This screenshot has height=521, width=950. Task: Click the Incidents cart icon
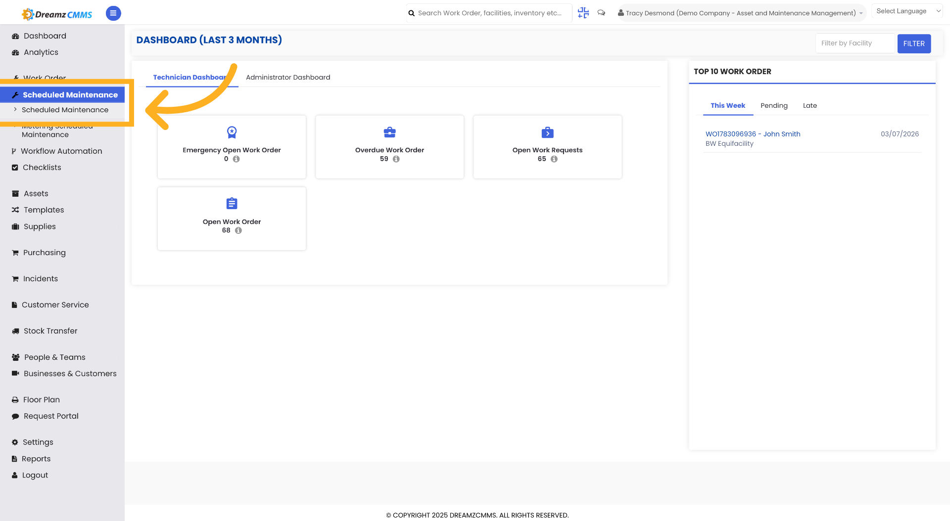pos(15,279)
